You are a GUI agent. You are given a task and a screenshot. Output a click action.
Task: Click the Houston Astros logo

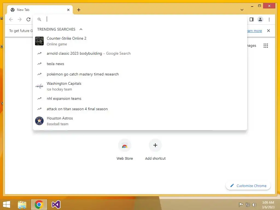39,121
